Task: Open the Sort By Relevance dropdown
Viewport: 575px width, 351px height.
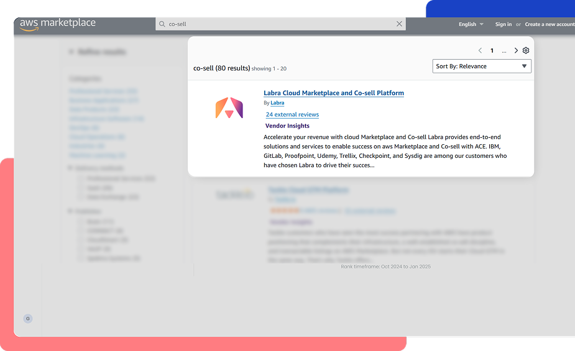Action: (x=482, y=66)
